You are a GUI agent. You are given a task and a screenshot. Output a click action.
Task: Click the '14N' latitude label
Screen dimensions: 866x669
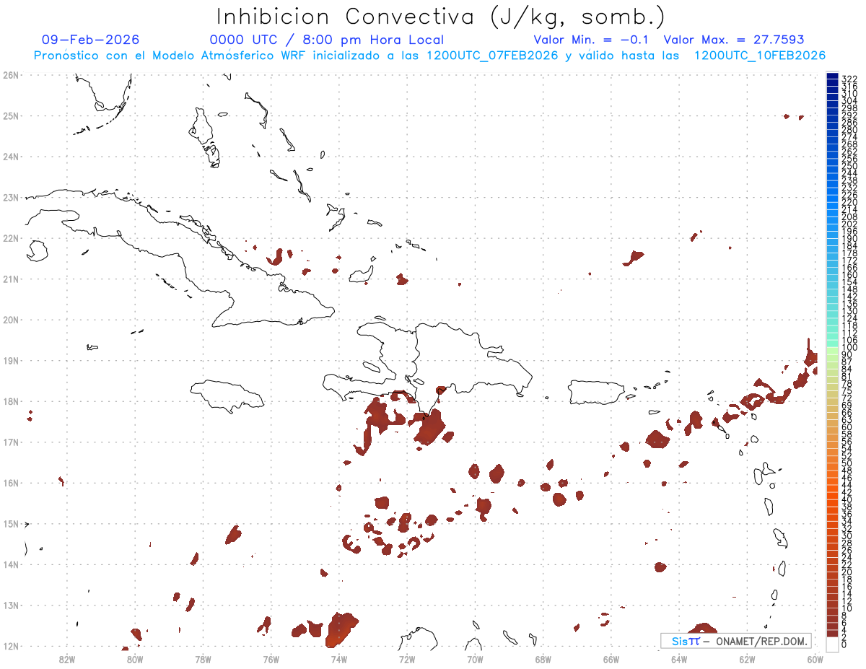[x=10, y=564]
